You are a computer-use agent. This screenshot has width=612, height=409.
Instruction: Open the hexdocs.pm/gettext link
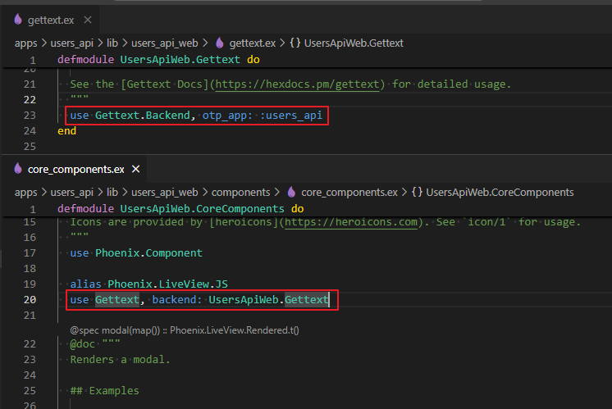[x=297, y=84]
